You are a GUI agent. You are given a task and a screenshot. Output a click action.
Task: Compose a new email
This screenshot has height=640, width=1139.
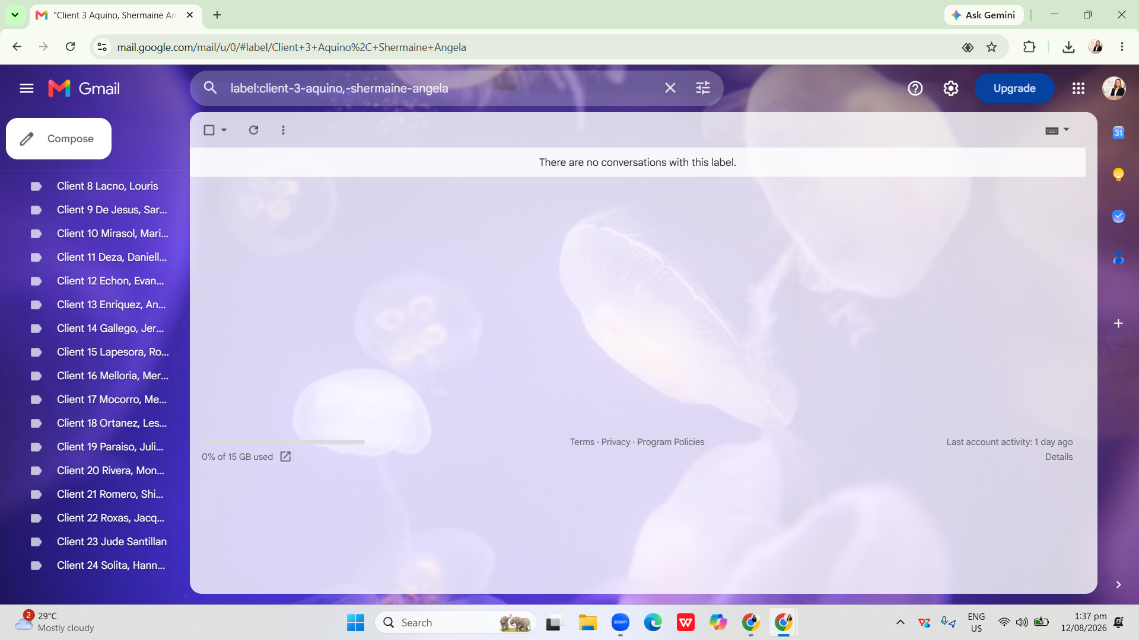(x=59, y=139)
